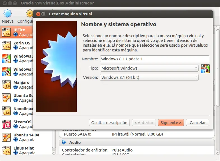Image resolution: width=220 pixels, height=161 pixels.
Task: Click the Siguiente button
Action: [171, 123]
